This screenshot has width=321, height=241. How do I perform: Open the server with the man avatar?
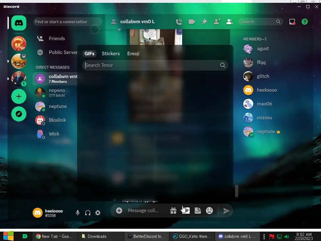[x=18, y=79]
